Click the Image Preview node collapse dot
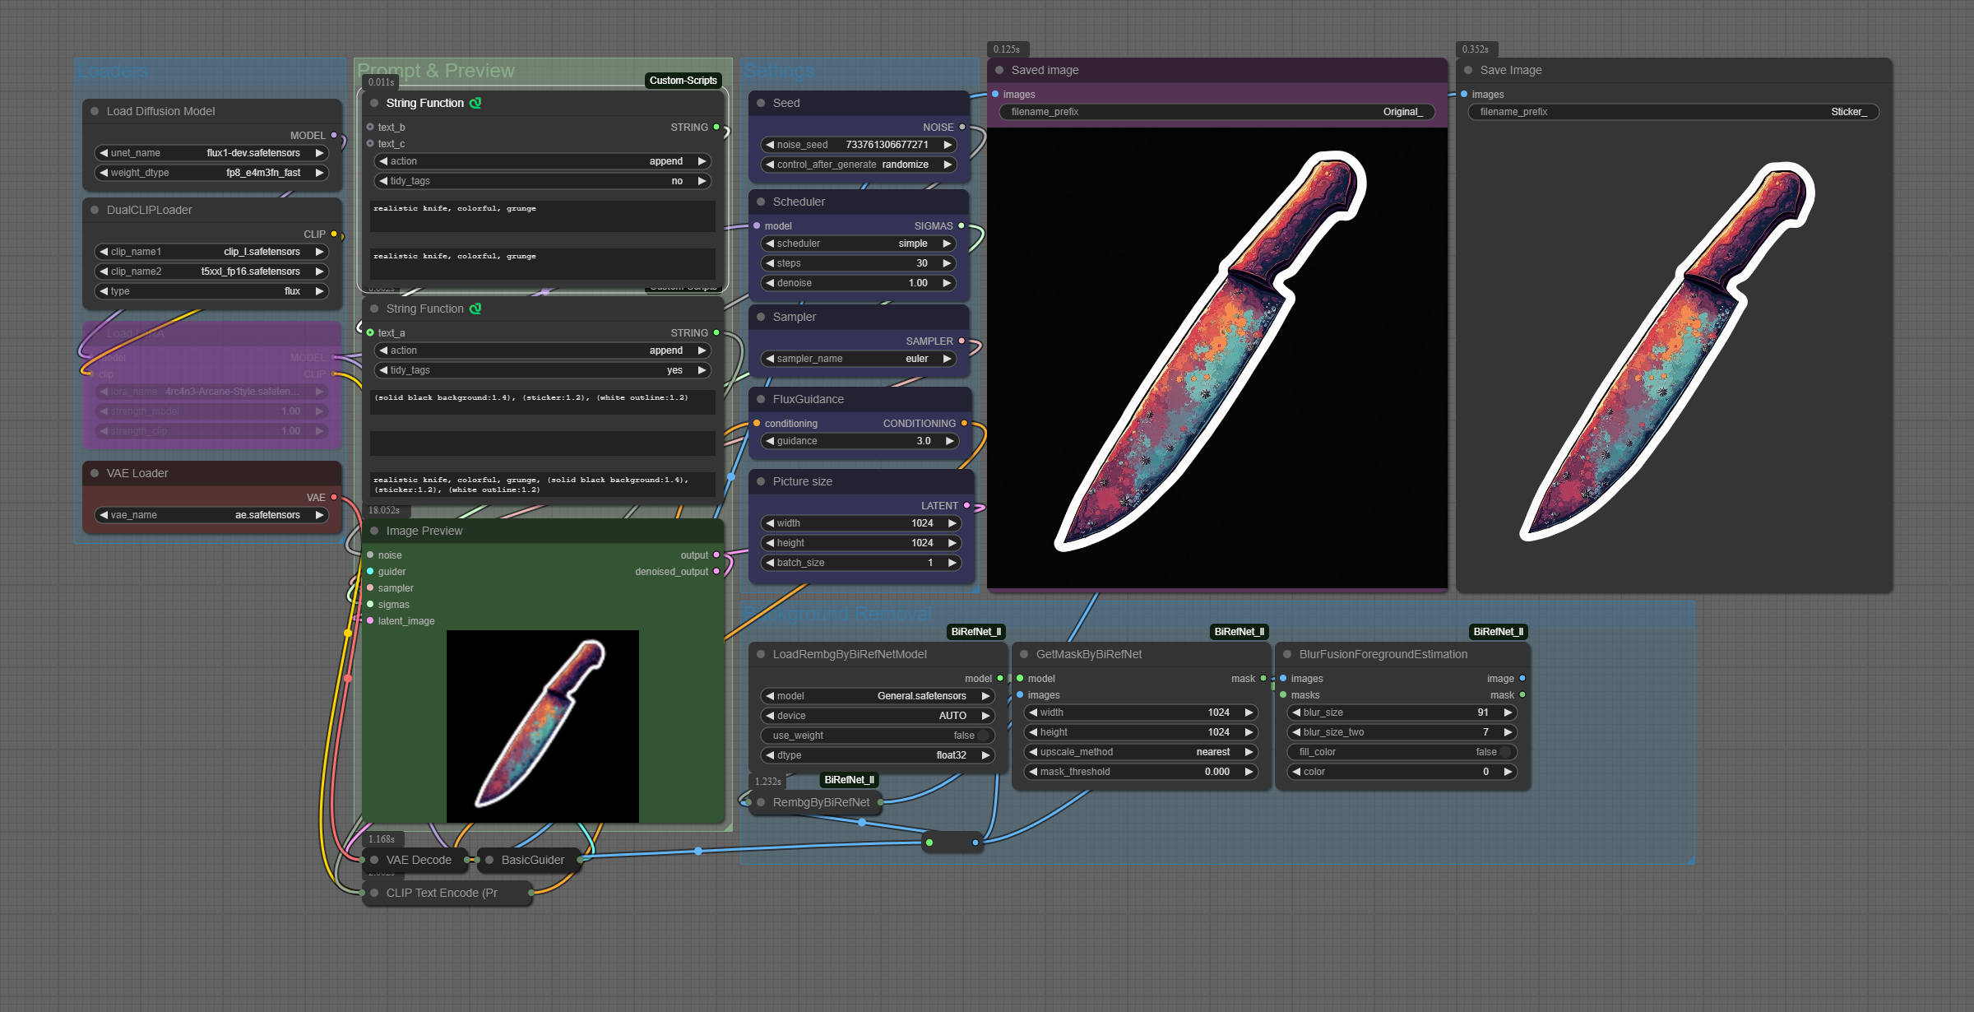Image resolution: width=1974 pixels, height=1012 pixels. point(374,531)
